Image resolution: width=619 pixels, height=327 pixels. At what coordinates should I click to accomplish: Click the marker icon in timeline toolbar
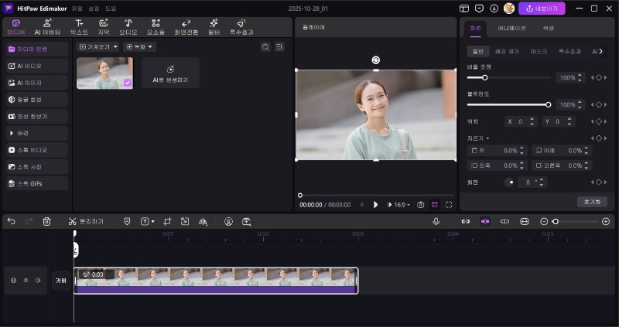pyautogui.click(x=127, y=221)
